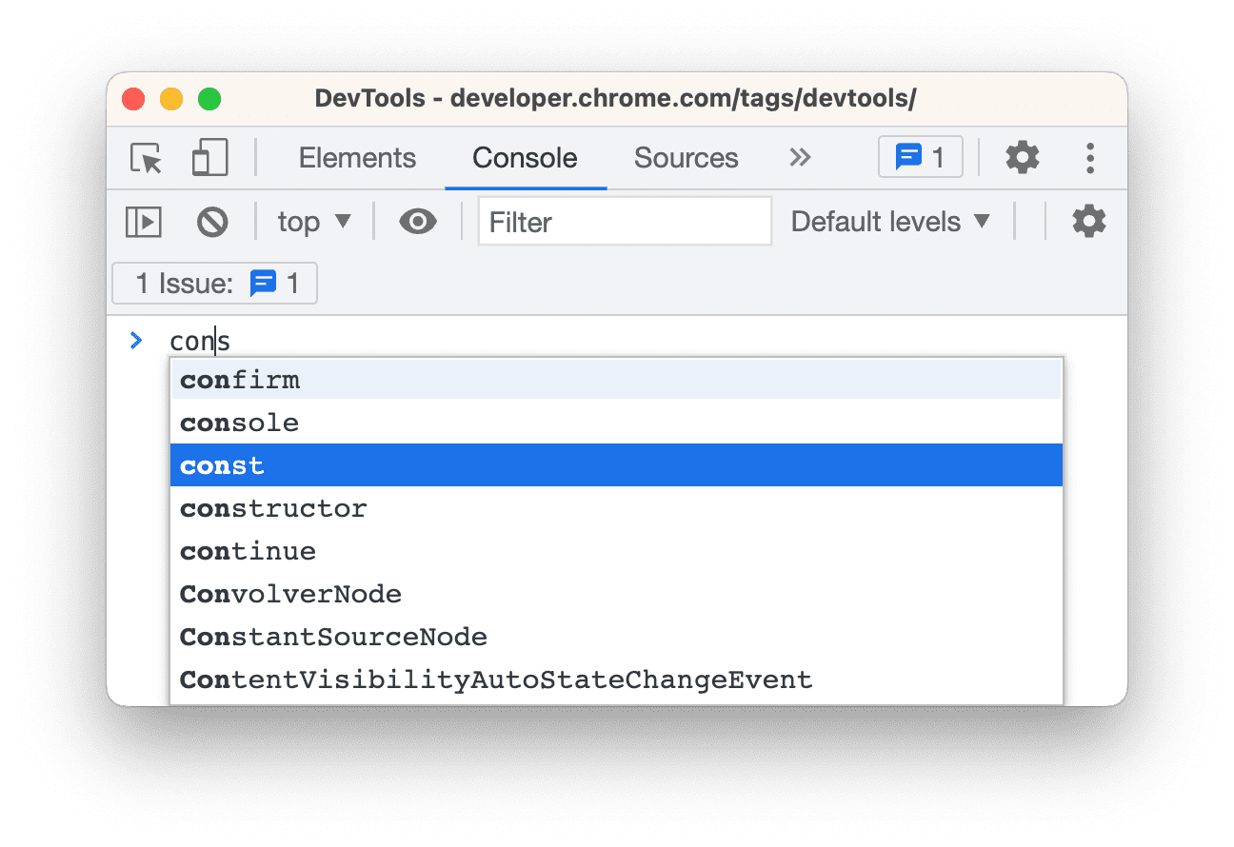Create a live expression with the eye icon
This screenshot has height=847, width=1234.
click(417, 221)
